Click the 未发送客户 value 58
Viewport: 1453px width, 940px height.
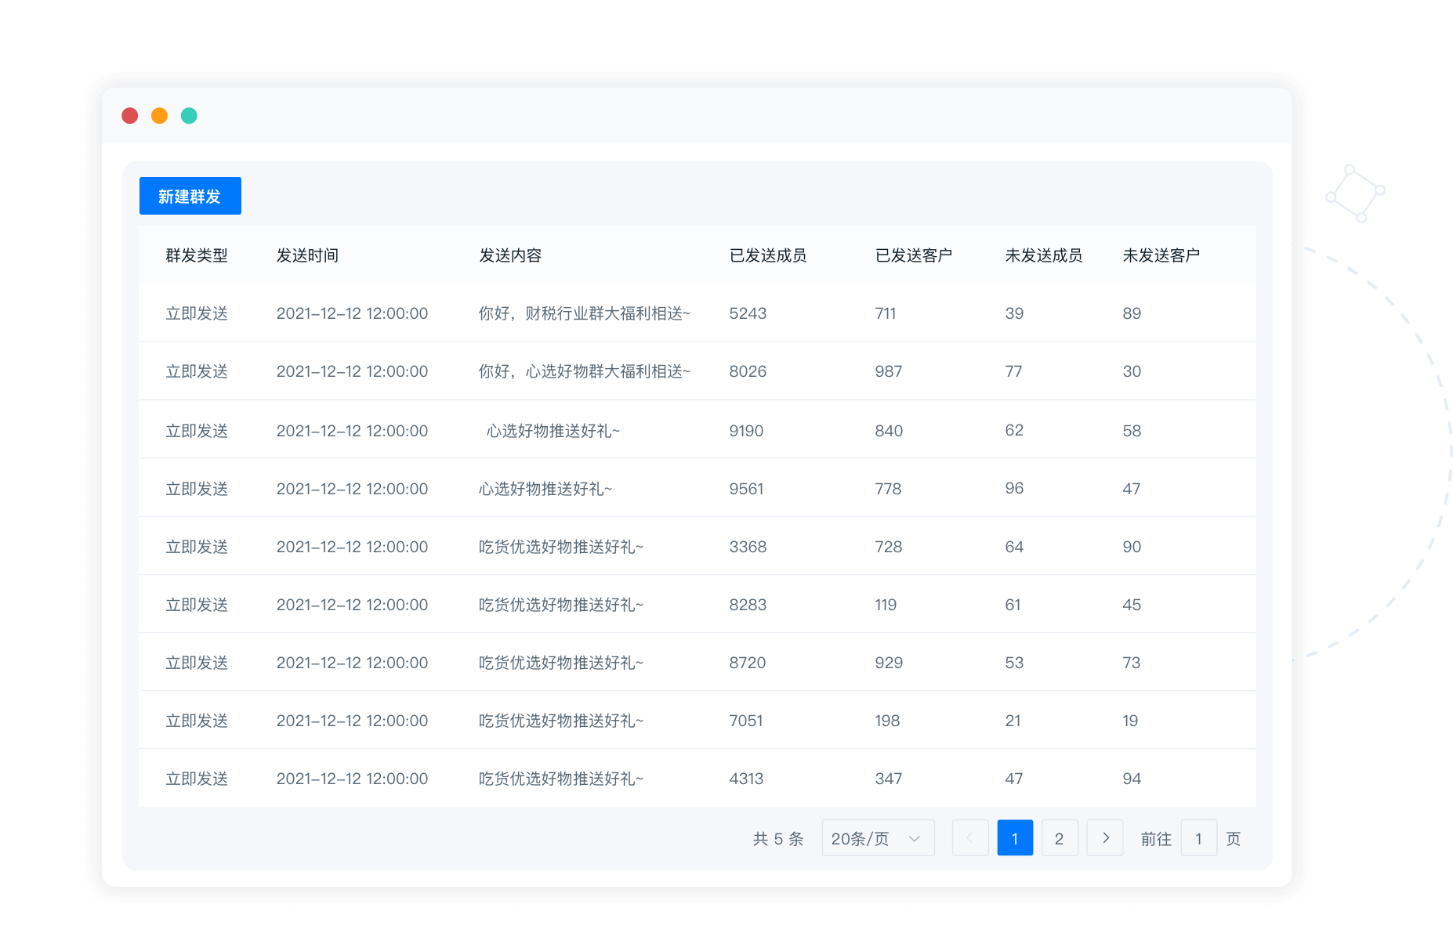(x=1132, y=431)
